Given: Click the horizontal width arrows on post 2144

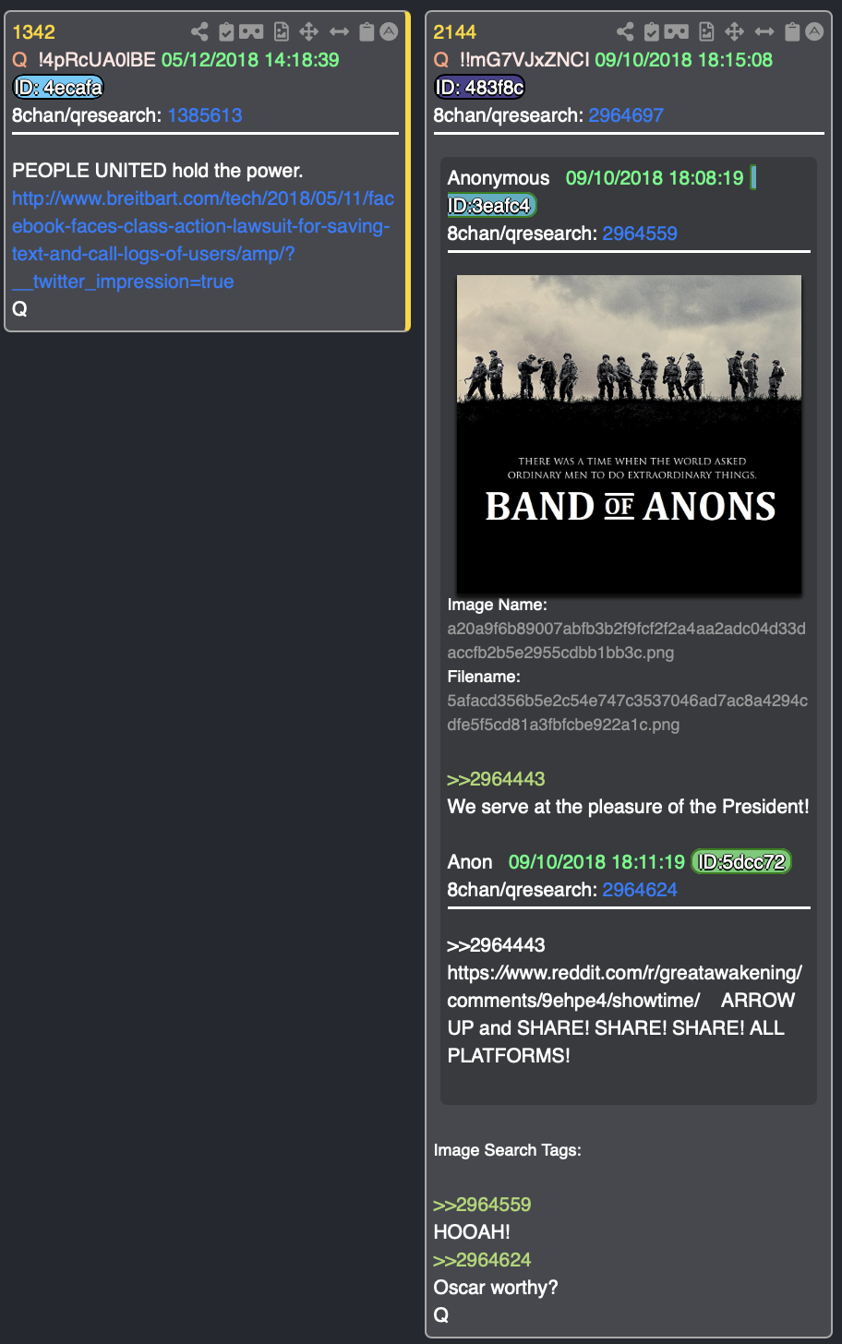Looking at the screenshot, I should pyautogui.click(x=764, y=31).
